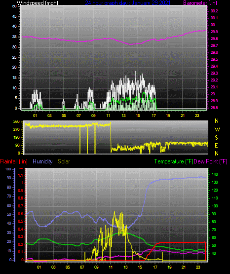Click the '29.9' barometer axis value

[x=214, y=32]
